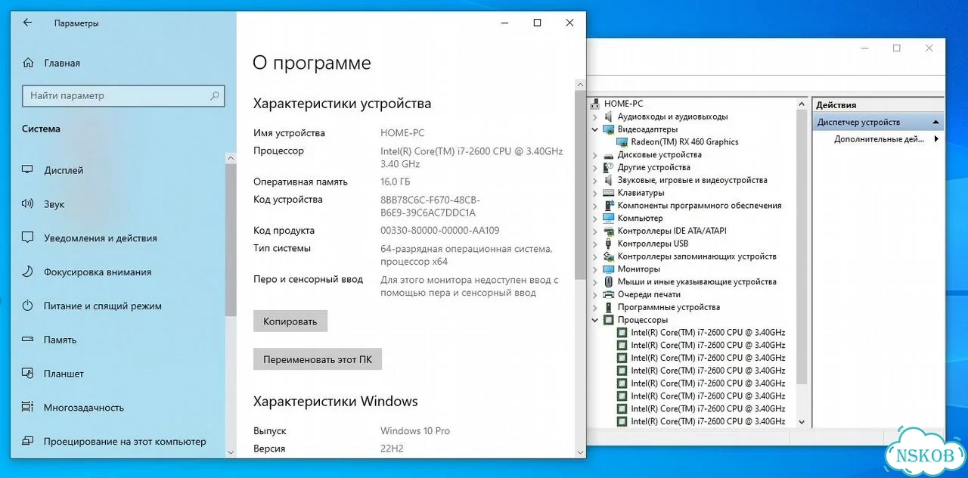
Task: Click the Дисковые устройства icon
Action: coord(609,154)
